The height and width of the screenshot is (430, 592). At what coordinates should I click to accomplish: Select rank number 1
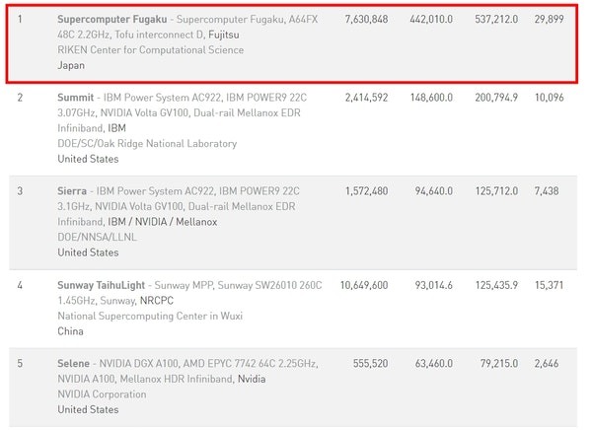20,20
